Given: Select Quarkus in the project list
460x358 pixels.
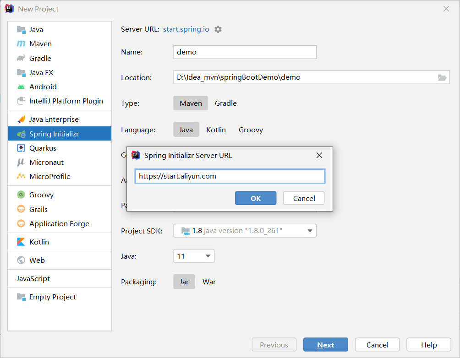Looking at the screenshot, I should pyautogui.click(x=60, y=148).
